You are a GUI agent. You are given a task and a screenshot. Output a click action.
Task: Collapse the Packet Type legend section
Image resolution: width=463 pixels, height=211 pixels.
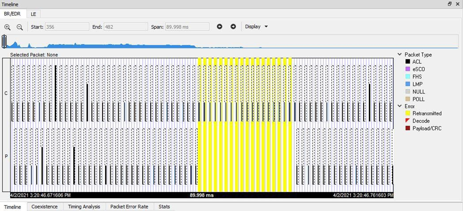point(399,54)
